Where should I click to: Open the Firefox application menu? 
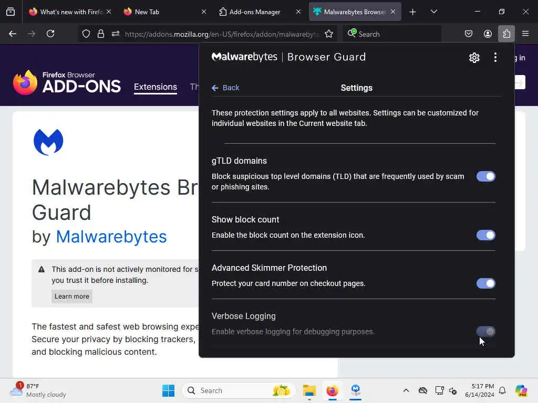point(525,34)
